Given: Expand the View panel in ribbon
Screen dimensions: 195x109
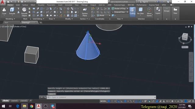Looking at the screenshot, I should [120, 19].
